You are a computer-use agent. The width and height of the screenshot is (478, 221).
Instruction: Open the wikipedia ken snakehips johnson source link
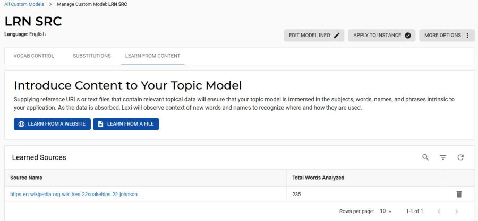[x=74, y=195]
